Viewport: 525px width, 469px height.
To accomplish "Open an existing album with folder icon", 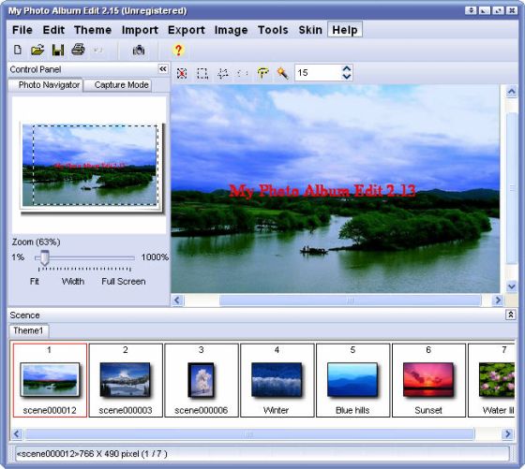I will coord(37,51).
